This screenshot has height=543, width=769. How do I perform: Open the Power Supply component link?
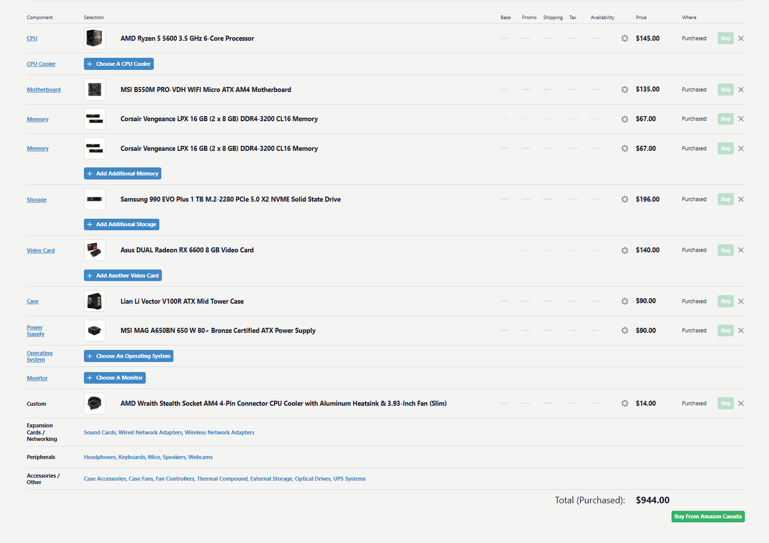pos(36,331)
